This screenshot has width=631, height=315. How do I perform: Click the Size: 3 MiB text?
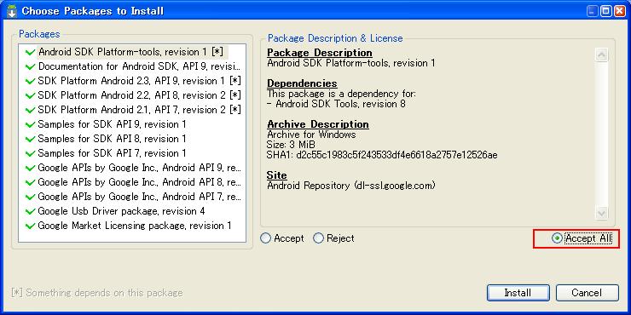click(x=291, y=145)
